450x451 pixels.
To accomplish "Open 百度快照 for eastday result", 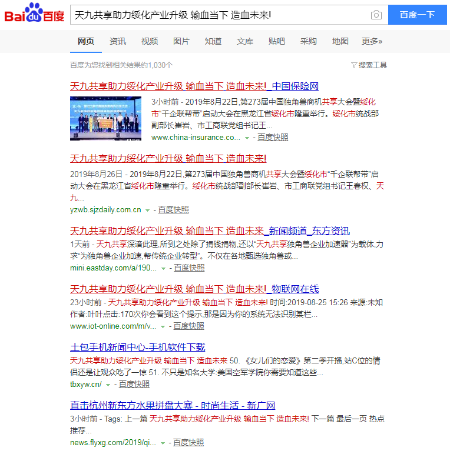I will coord(189,268).
